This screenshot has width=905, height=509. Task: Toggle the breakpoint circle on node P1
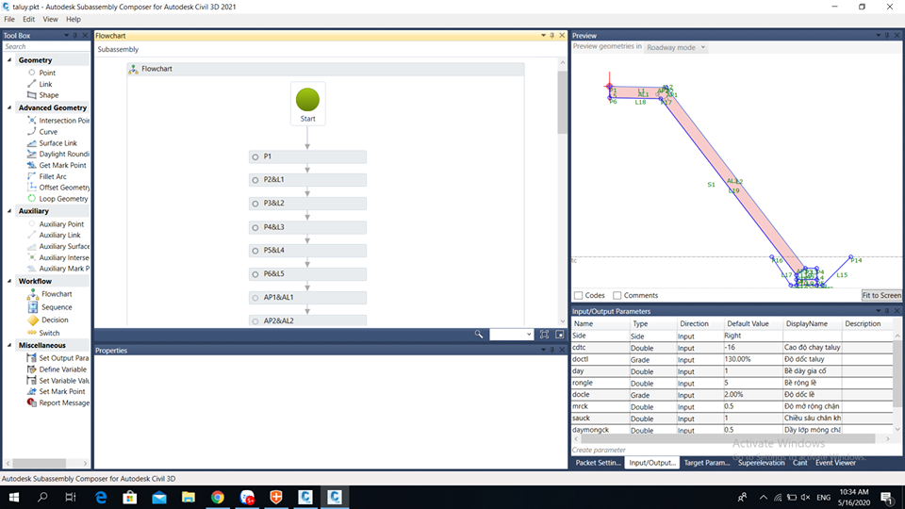255,157
